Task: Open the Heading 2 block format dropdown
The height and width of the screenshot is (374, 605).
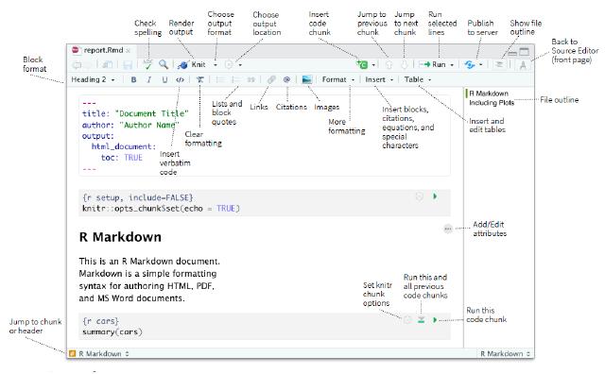Action: (93, 80)
